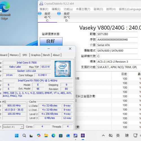Click the 磁碟健康狀態 label
Screen dimensions: 141x141
(51, 34)
